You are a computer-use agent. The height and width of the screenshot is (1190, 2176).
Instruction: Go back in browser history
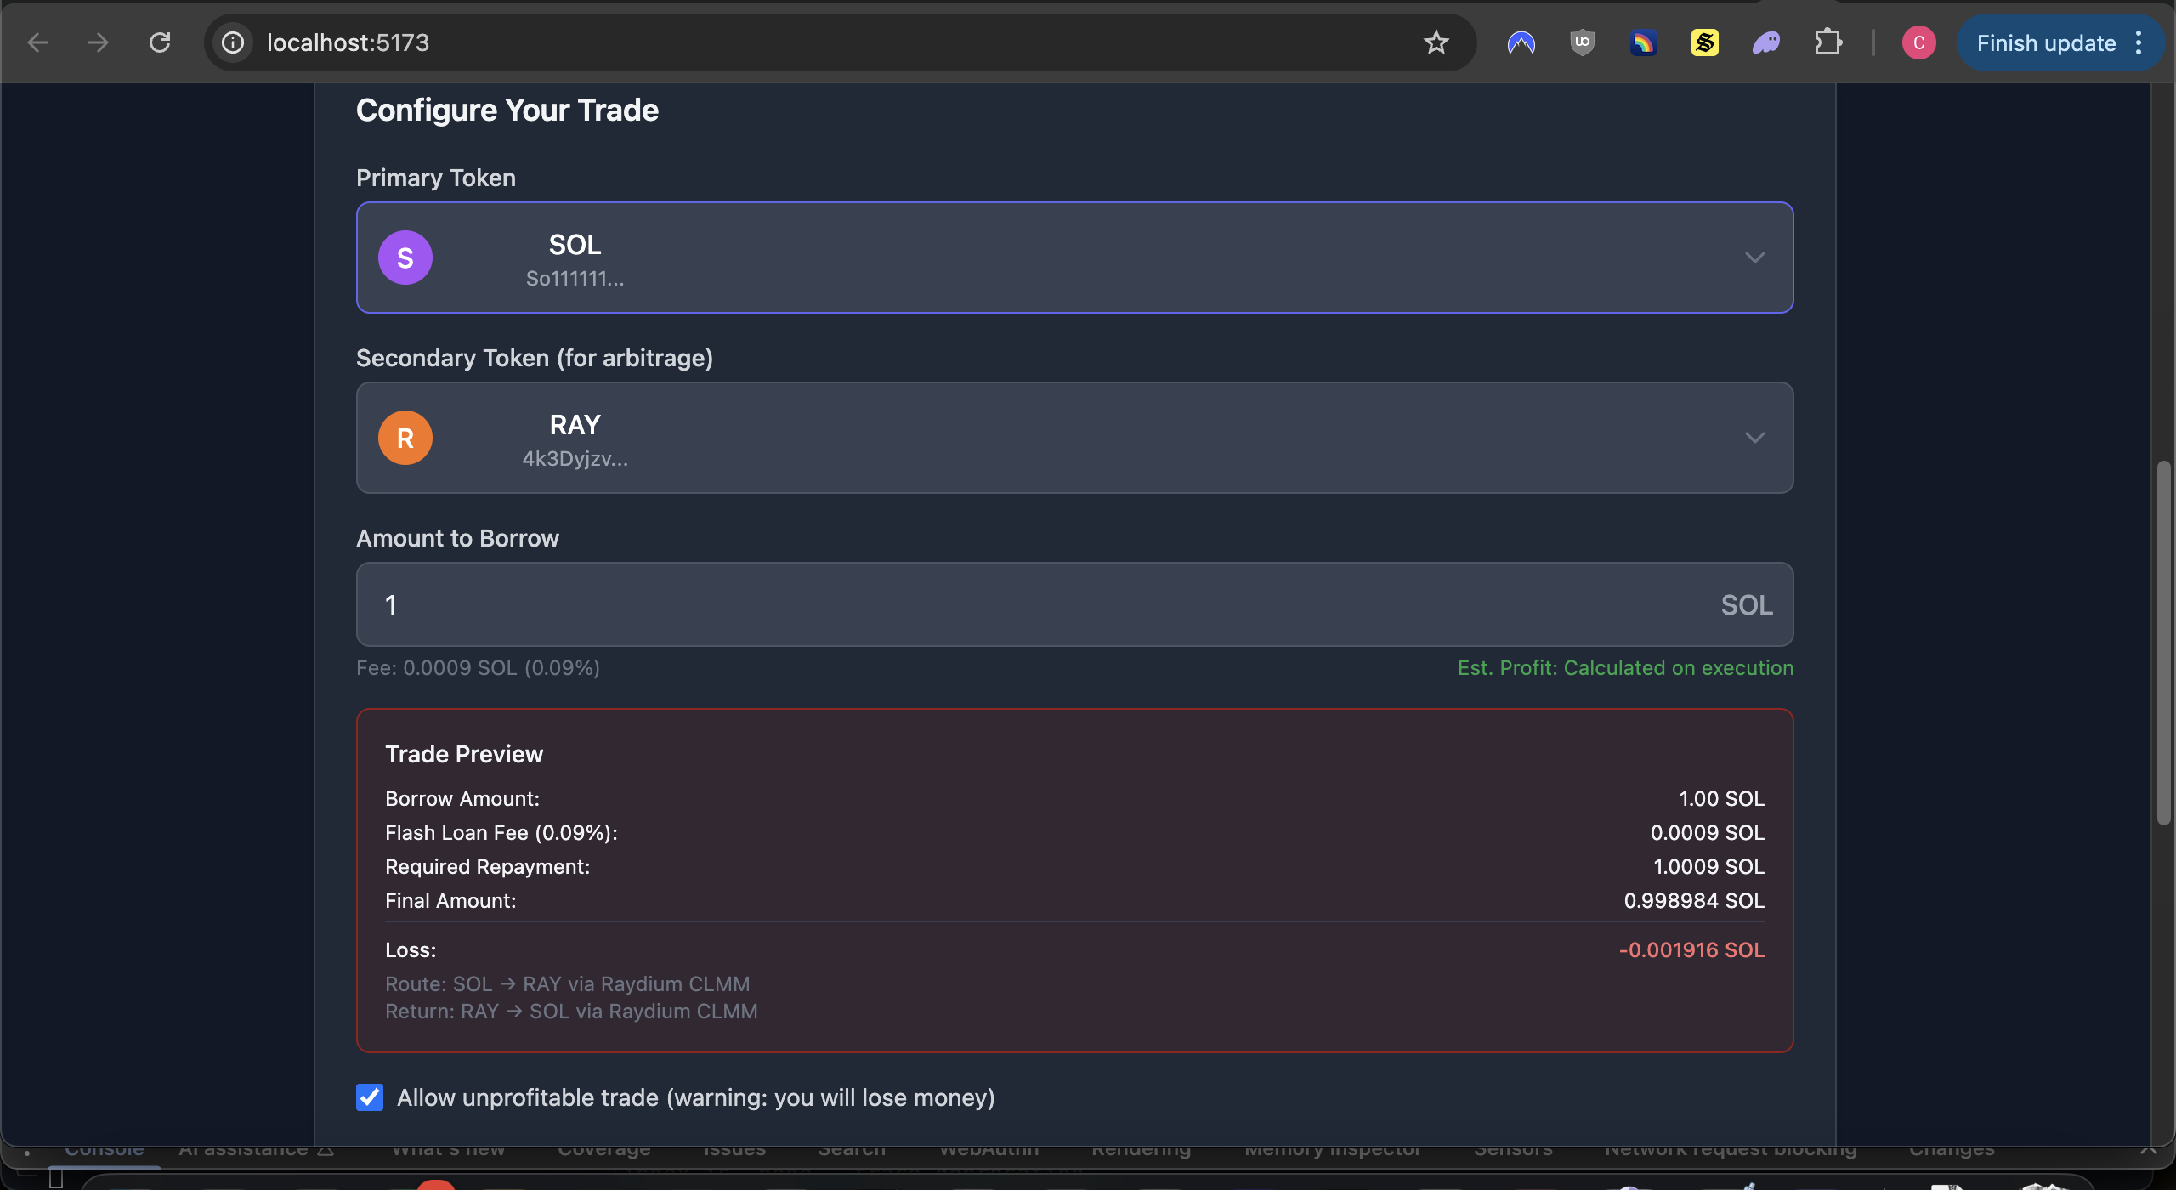37,42
